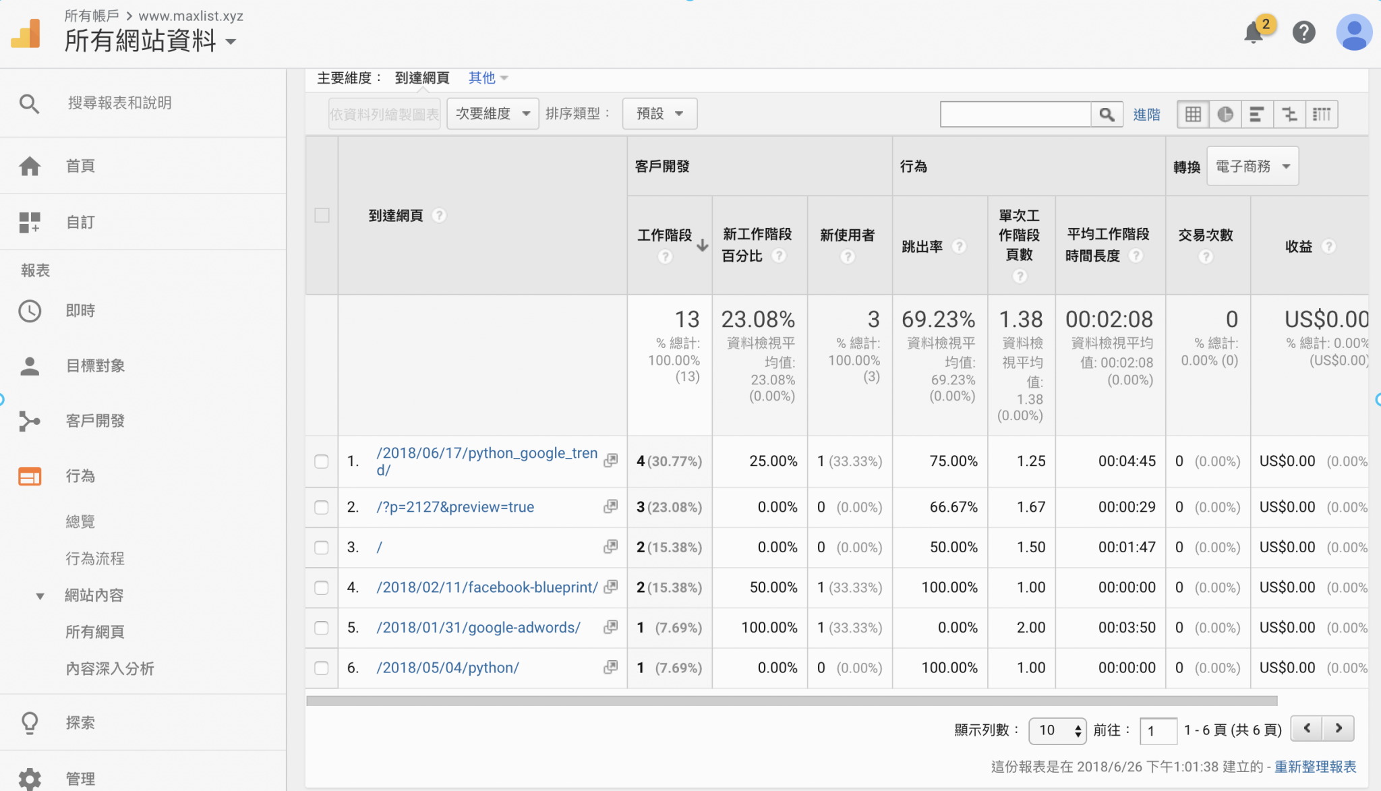Open /?p=2127&preview=true external link icon
Viewport: 1381px width, 791px height.
611,506
